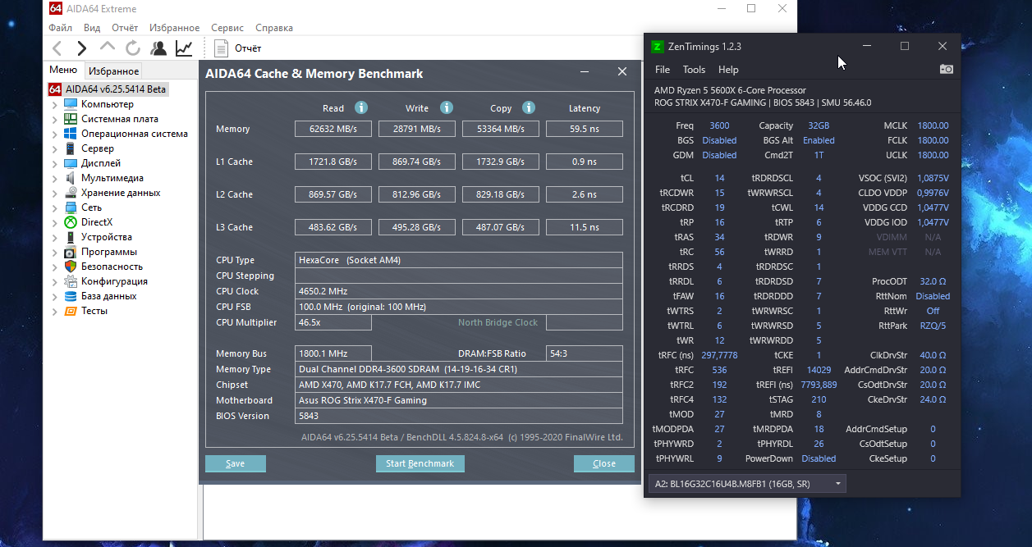
Task: Open the graph chart icon in AIDA64 toolbar
Action: pos(185,48)
